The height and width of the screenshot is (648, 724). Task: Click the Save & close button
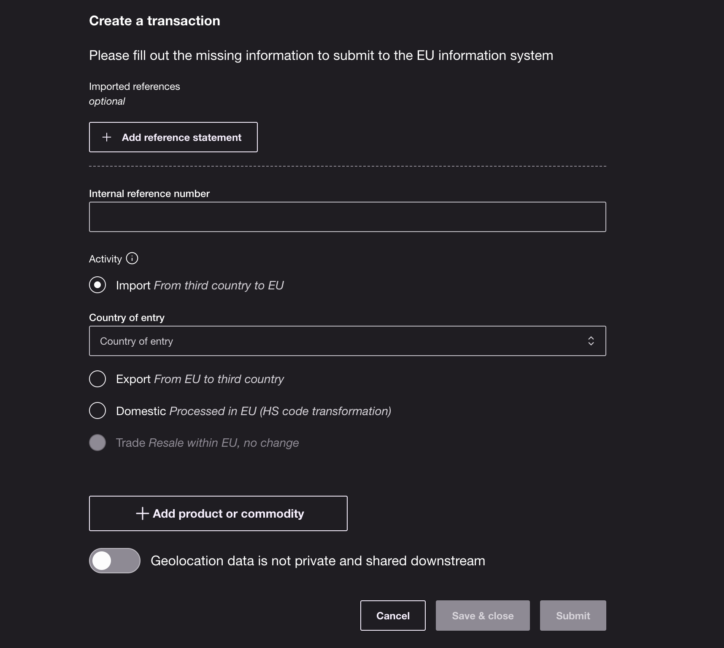pyautogui.click(x=482, y=616)
